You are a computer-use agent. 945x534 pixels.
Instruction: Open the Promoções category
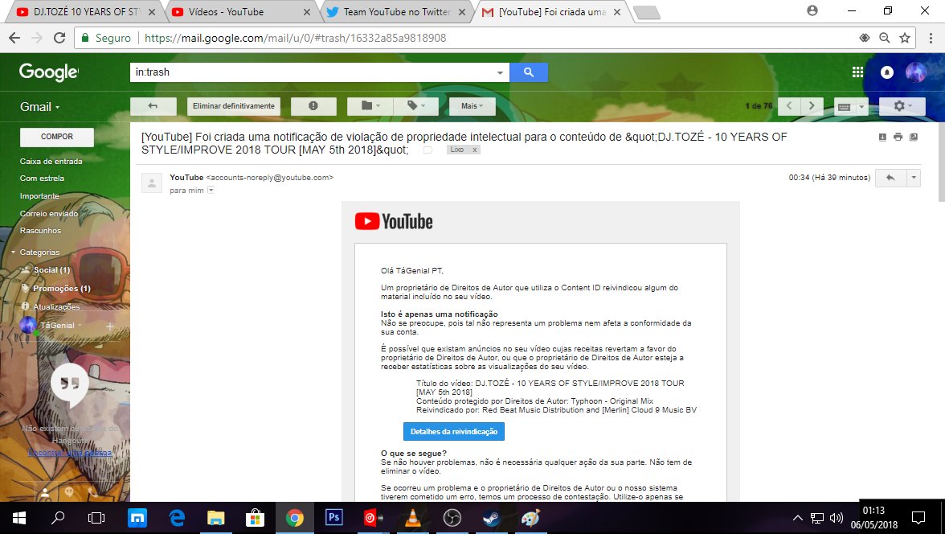point(61,289)
